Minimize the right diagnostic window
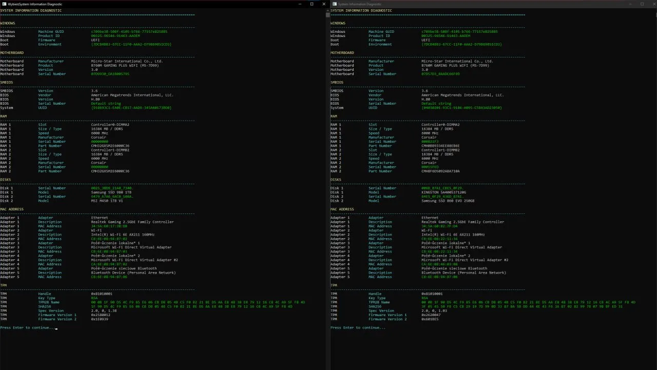The width and height of the screenshot is (657, 370). click(x=630, y=4)
